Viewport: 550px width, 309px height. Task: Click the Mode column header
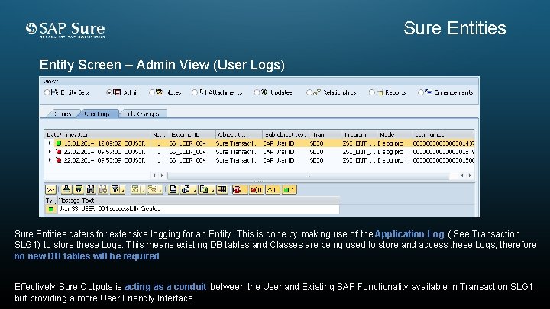pos(394,134)
